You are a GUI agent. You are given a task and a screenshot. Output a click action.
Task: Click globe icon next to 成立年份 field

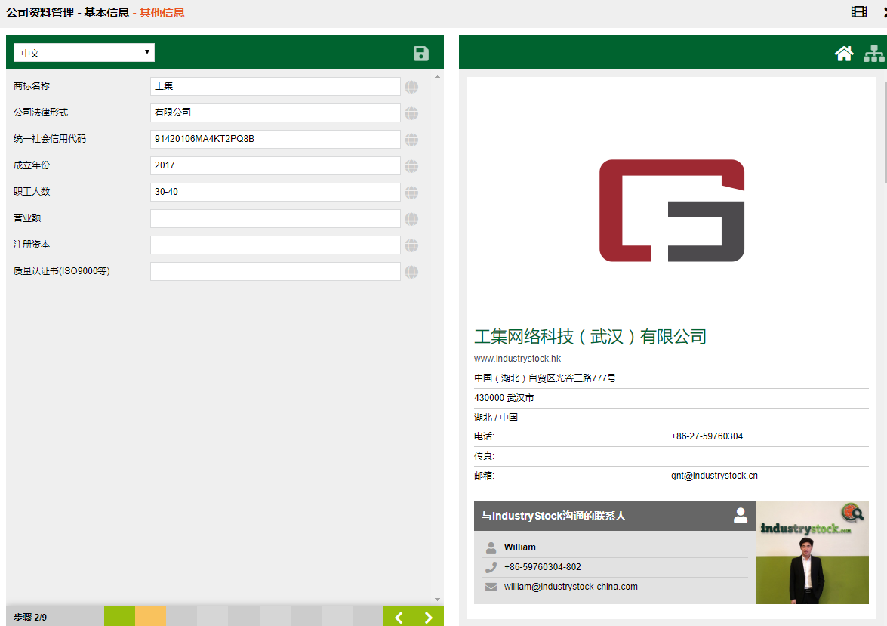click(x=411, y=166)
